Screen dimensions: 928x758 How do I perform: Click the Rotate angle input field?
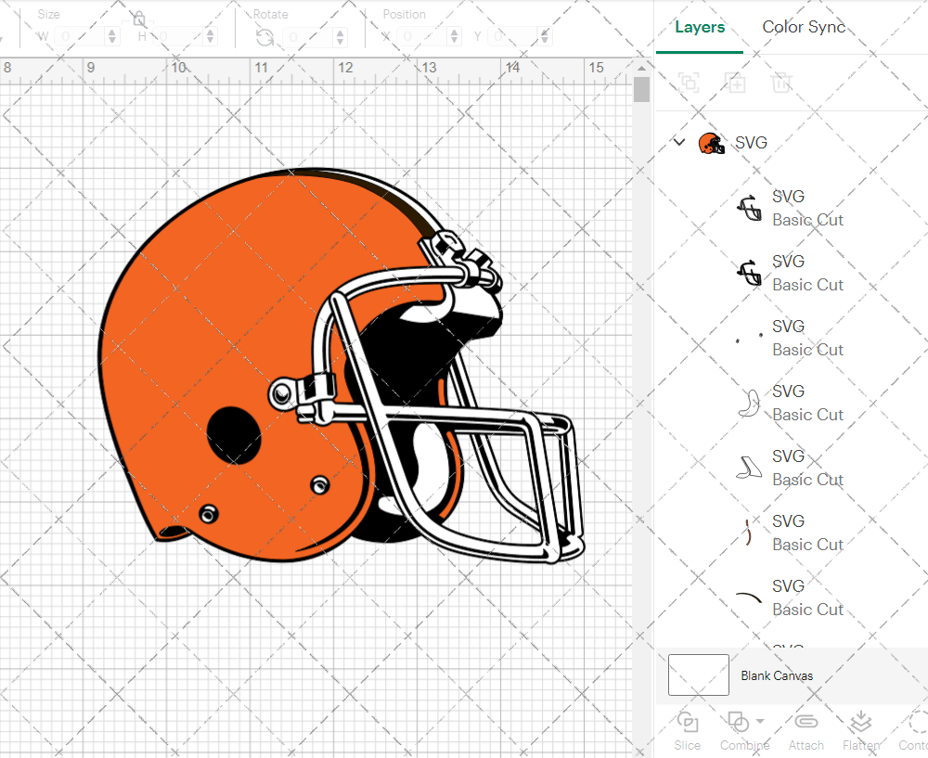308,37
